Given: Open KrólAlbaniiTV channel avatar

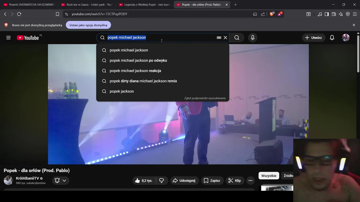Looking at the screenshot, I should (x=8, y=180).
